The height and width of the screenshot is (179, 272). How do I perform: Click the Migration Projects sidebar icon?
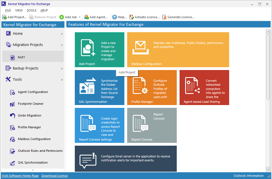pyautogui.click(x=8, y=45)
